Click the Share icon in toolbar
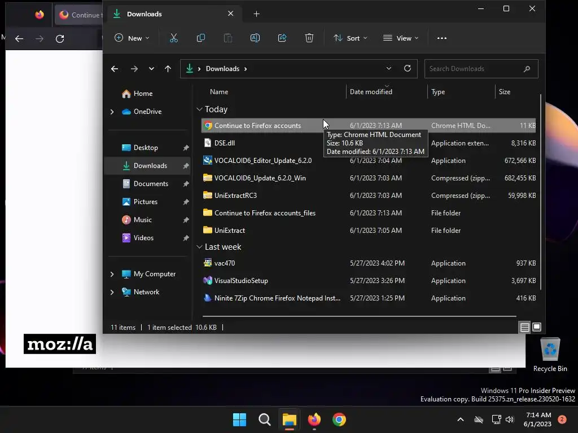 282,38
